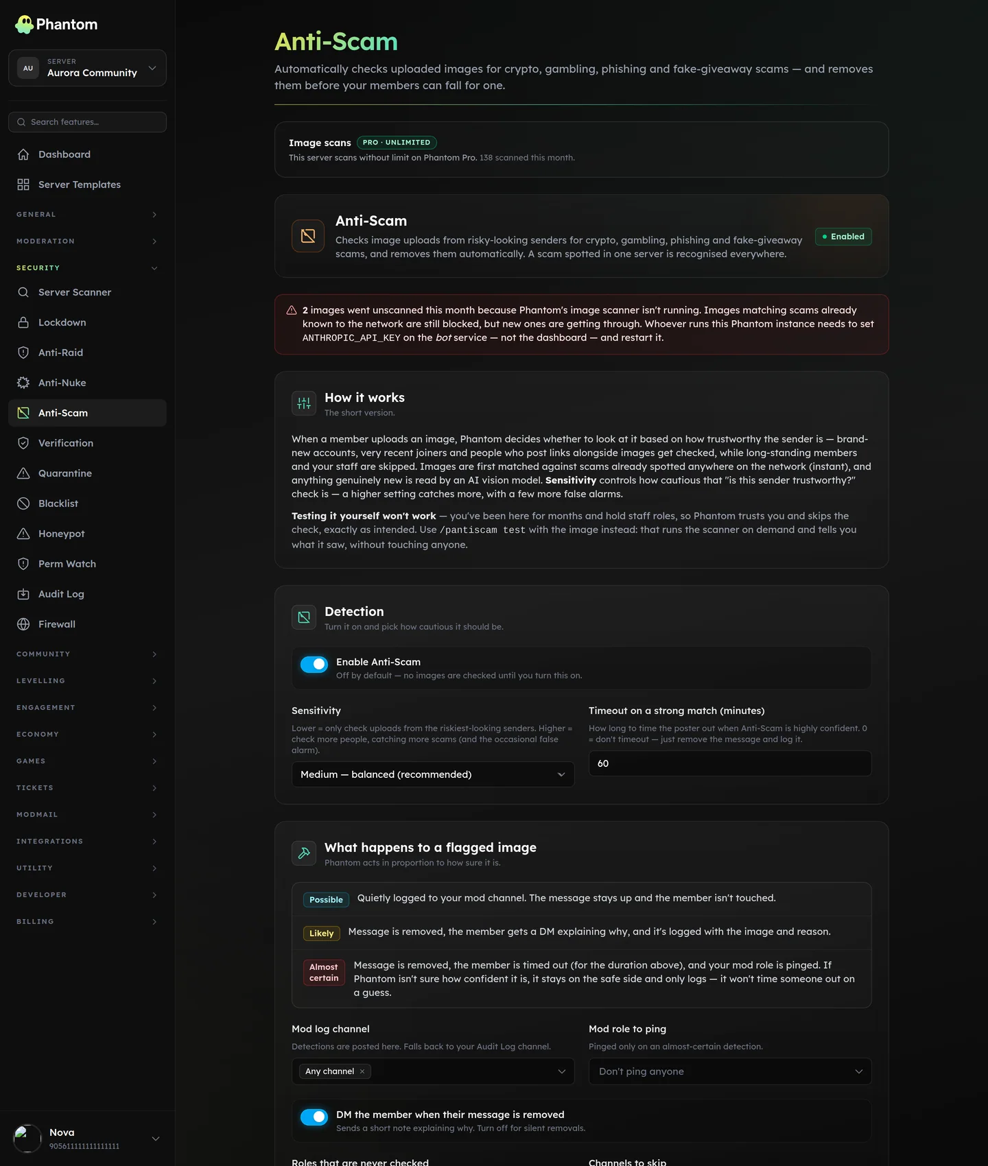Click the Anti-Nuke gear icon
This screenshot has width=988, height=1166.
click(23, 383)
